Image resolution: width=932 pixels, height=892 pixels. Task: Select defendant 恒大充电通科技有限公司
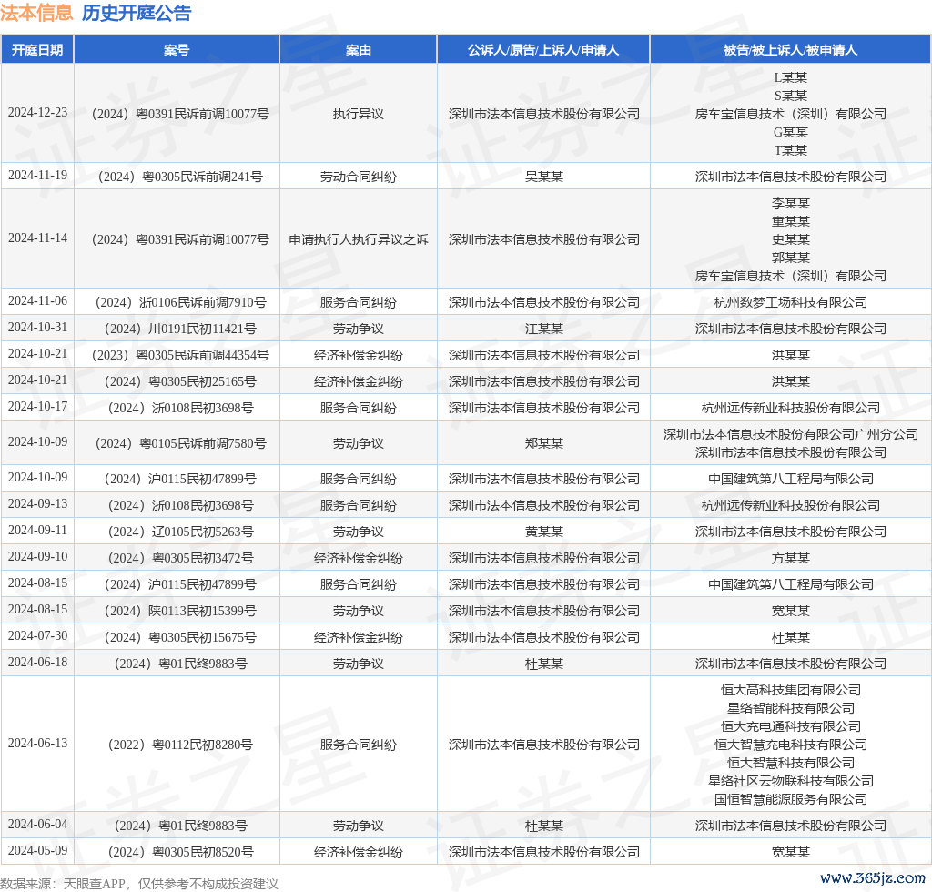pos(791,726)
